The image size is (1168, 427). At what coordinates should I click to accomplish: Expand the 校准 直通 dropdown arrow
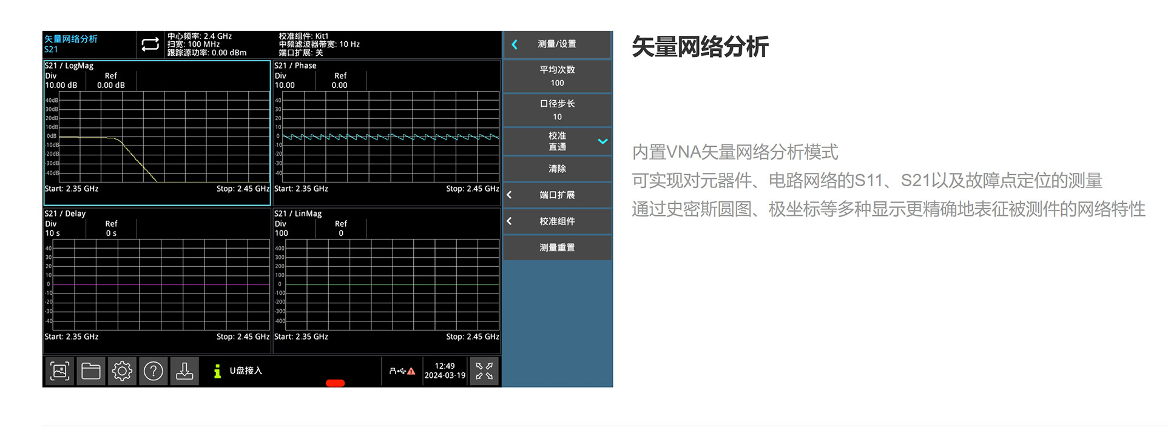[603, 141]
